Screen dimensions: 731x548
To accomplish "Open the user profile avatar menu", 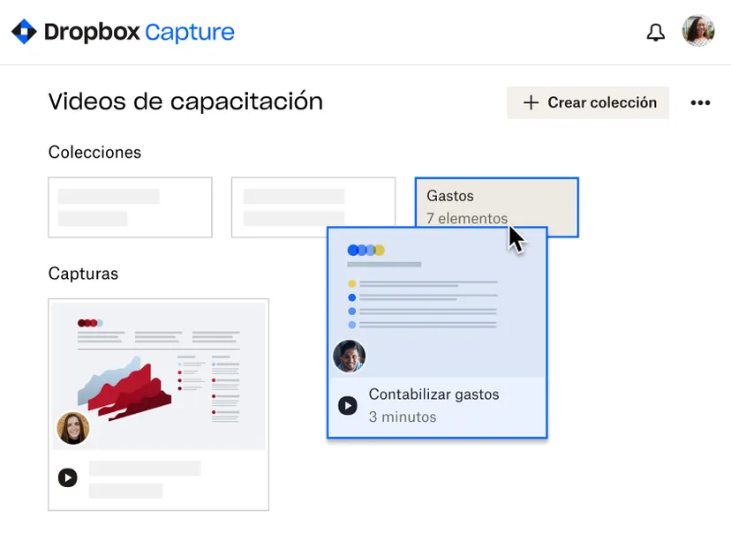I will [x=698, y=31].
